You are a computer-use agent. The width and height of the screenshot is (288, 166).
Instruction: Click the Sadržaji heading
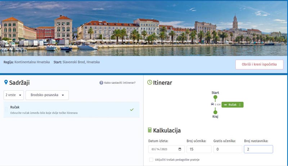(19, 83)
